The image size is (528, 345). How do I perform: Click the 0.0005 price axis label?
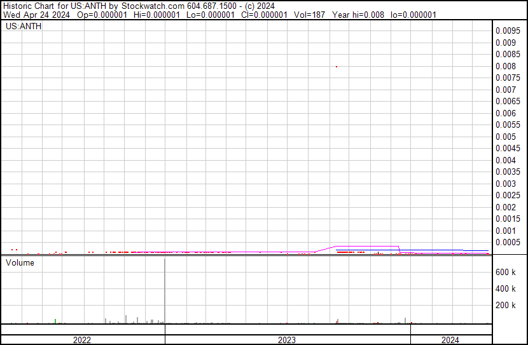point(508,242)
